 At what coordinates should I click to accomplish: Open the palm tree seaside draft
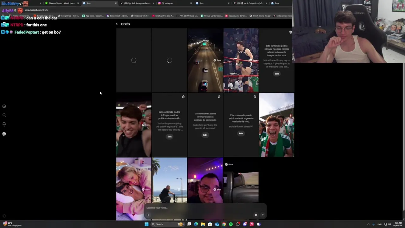(x=169, y=180)
